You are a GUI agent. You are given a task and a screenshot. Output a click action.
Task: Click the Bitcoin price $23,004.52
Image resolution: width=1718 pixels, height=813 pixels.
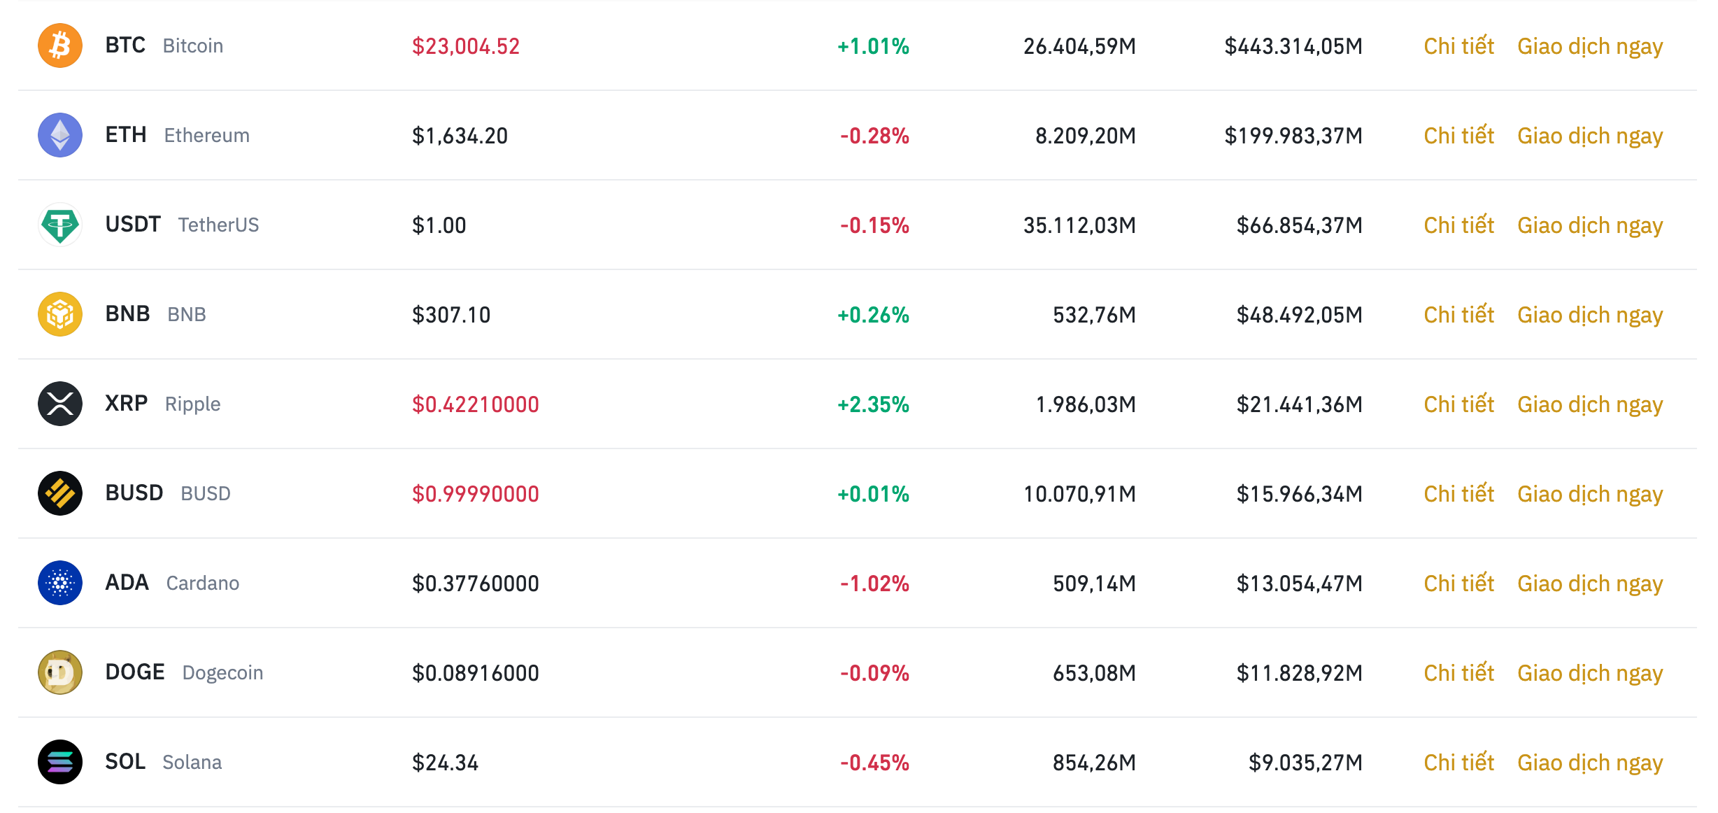tap(466, 46)
